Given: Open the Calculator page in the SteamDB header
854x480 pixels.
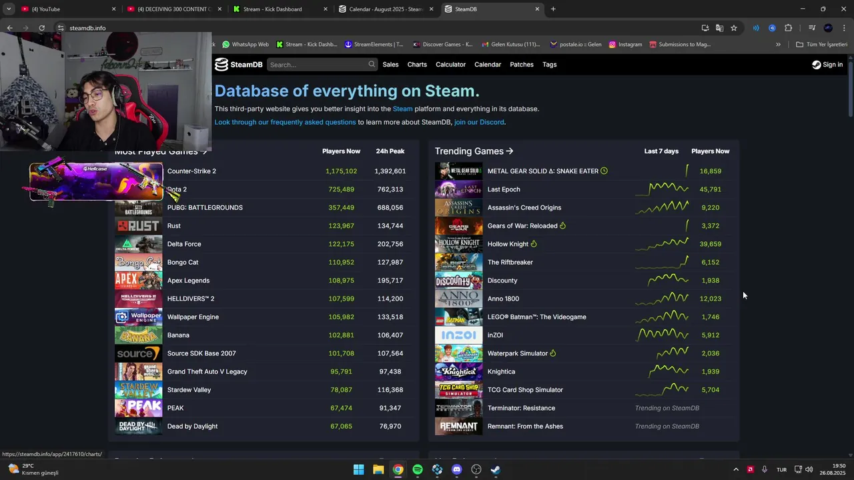Looking at the screenshot, I should coord(450,65).
